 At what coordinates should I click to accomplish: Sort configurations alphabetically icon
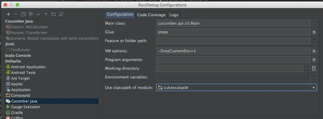61,14
